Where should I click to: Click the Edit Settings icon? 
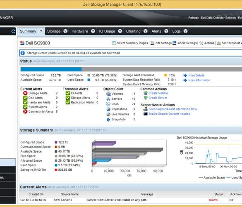coord(152,43)
